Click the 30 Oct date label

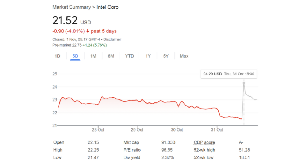[x=177, y=130]
